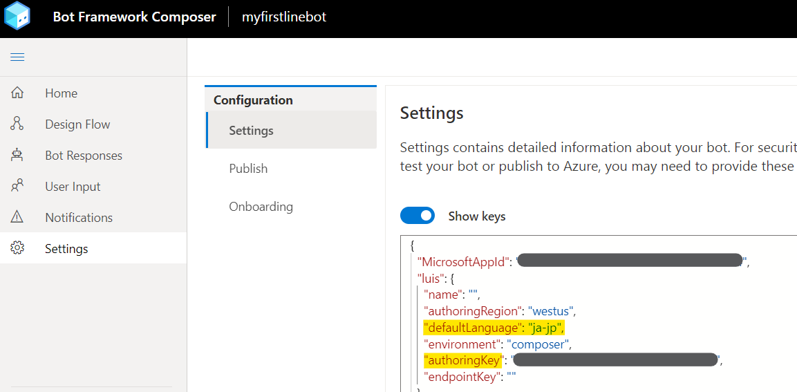
Task: Click the defaultLanguage line in JSON editor
Action: pyautogui.click(x=499, y=327)
